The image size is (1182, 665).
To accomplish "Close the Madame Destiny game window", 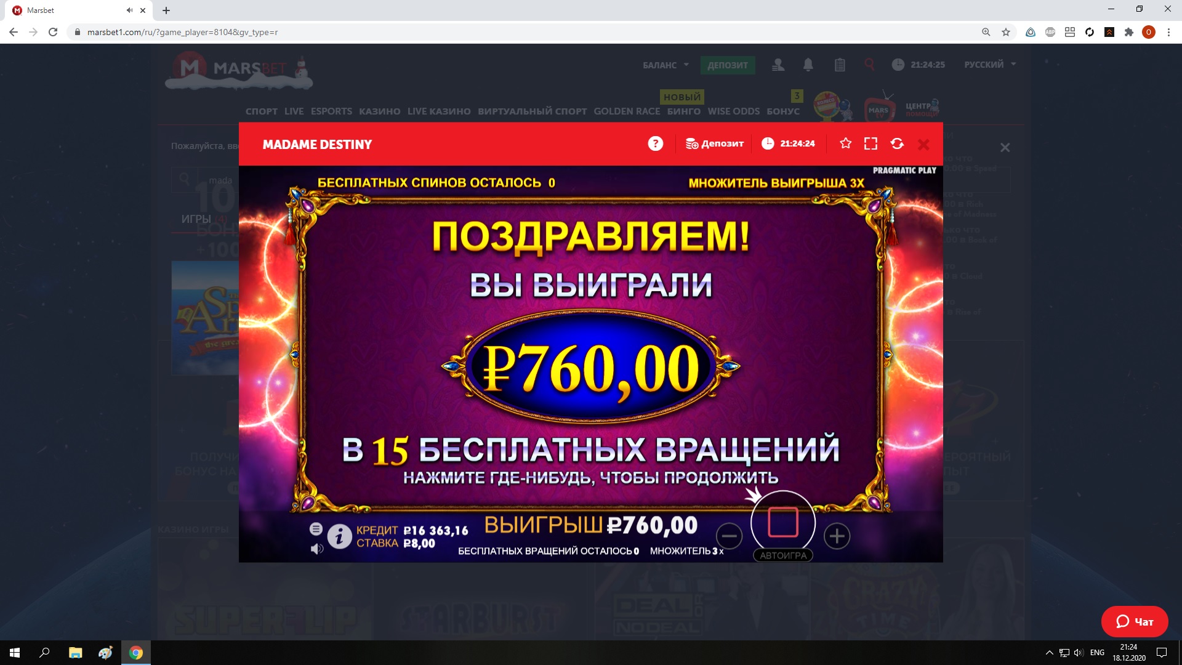I will tap(923, 144).
